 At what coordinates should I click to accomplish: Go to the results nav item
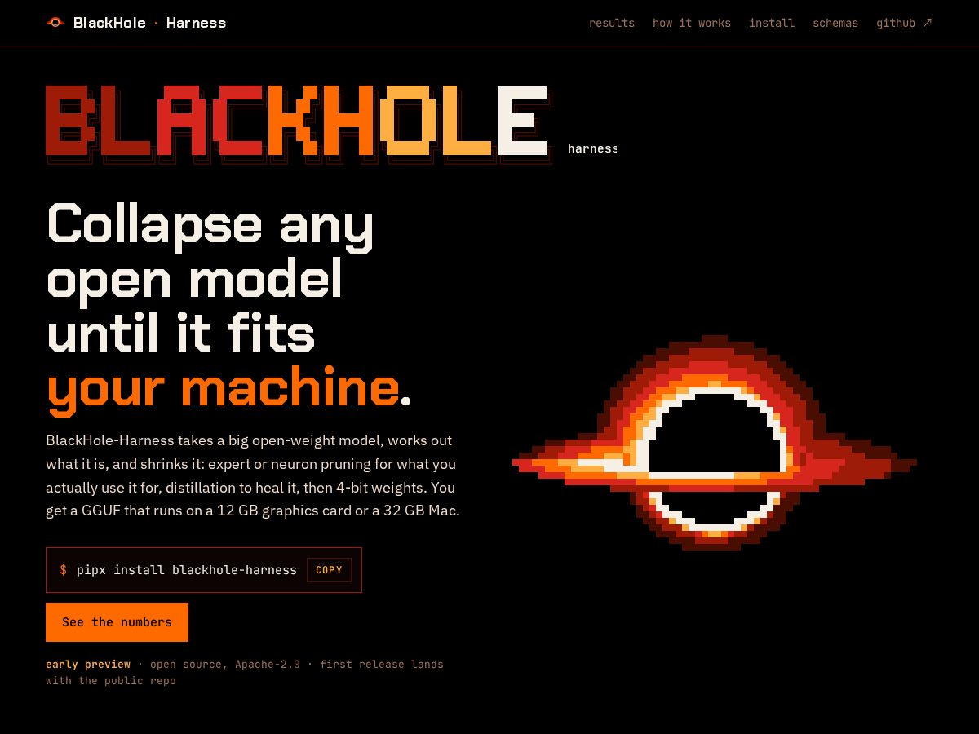[612, 23]
